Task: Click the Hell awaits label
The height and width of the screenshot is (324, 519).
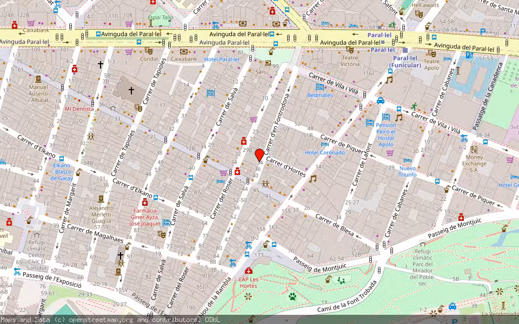Action: pyautogui.click(x=425, y=5)
